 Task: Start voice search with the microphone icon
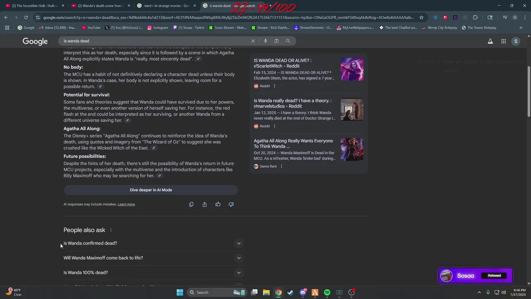[x=265, y=41]
